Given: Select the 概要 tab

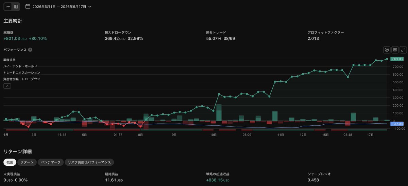Looking at the screenshot, I should click(x=10, y=162).
